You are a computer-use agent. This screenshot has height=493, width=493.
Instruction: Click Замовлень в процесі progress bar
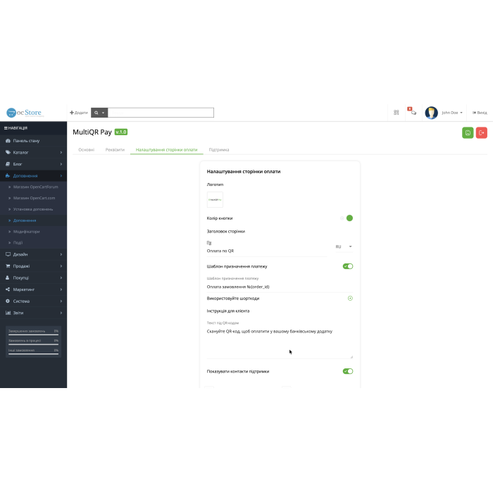coord(33,344)
